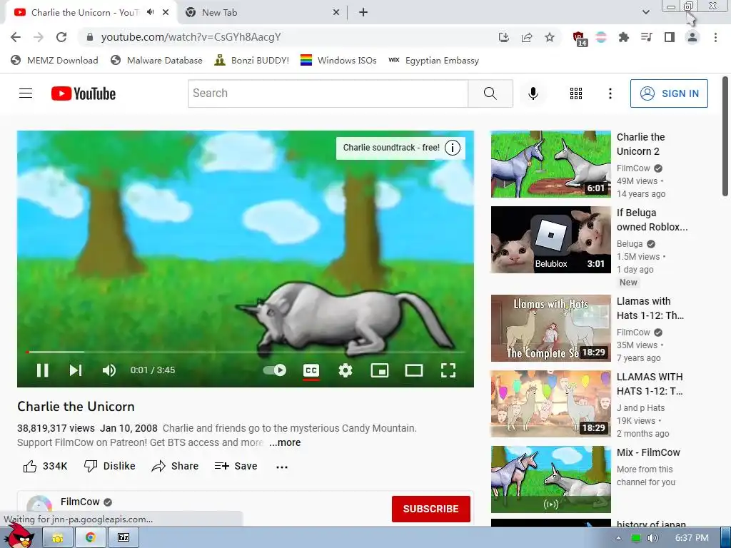Switch to theater mode view
This screenshot has height=548, width=731.
pos(413,370)
